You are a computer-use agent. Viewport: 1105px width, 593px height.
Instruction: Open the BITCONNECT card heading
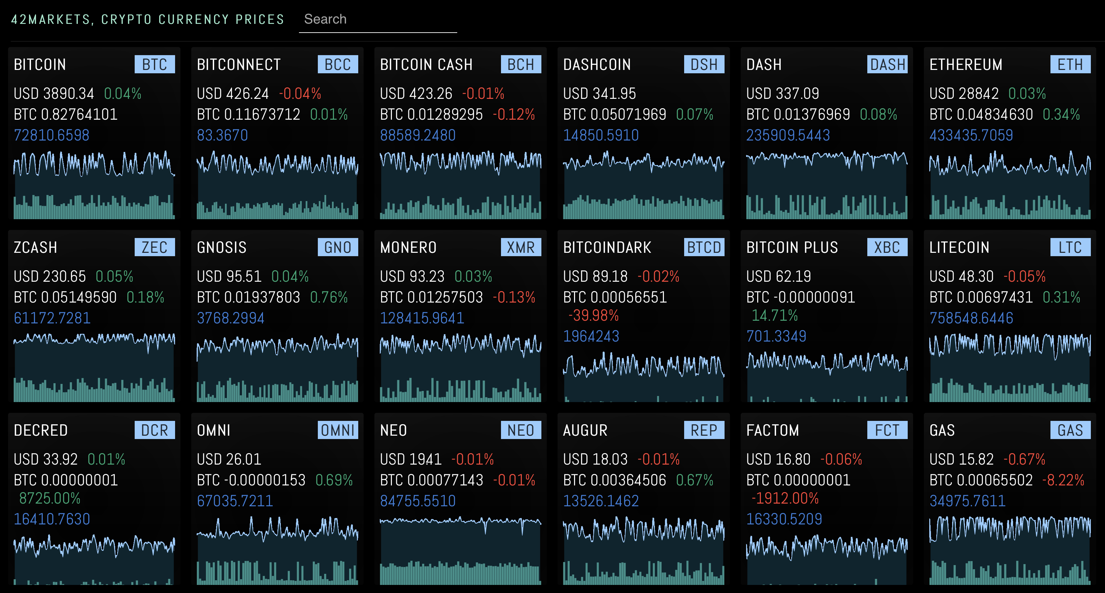click(x=238, y=65)
